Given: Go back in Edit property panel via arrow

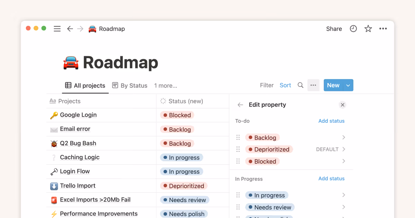Looking at the screenshot, I should [x=240, y=105].
